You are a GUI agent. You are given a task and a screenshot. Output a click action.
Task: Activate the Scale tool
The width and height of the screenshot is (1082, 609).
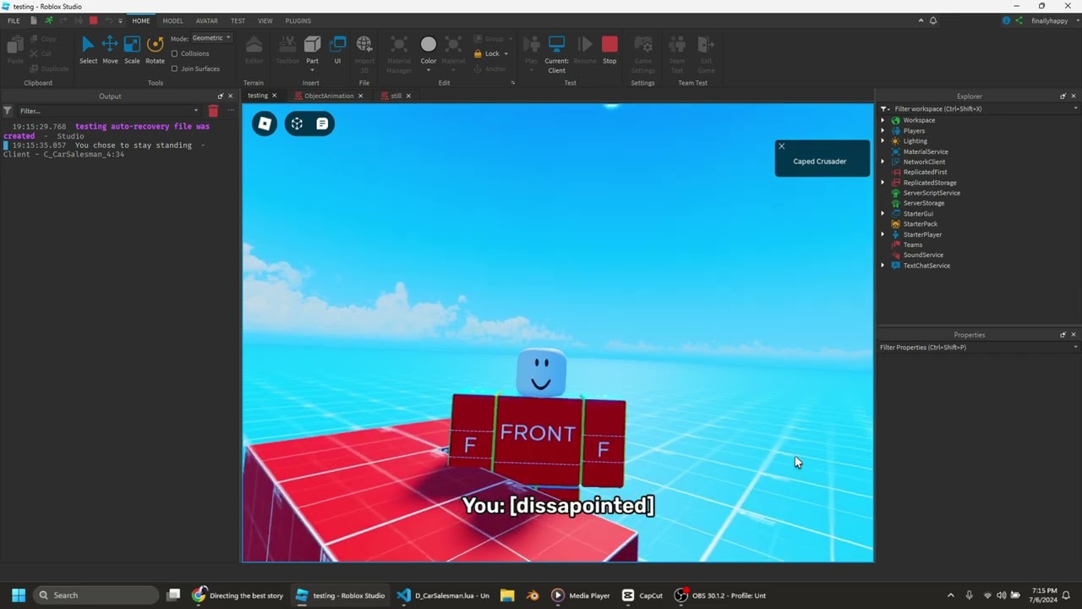pos(132,50)
